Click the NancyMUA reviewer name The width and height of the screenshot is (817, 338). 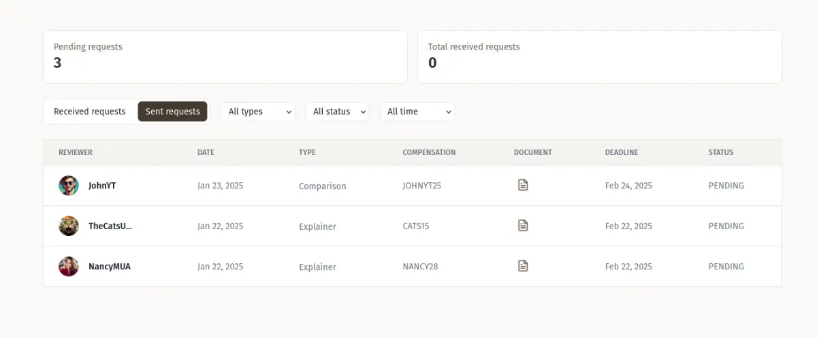(x=110, y=267)
